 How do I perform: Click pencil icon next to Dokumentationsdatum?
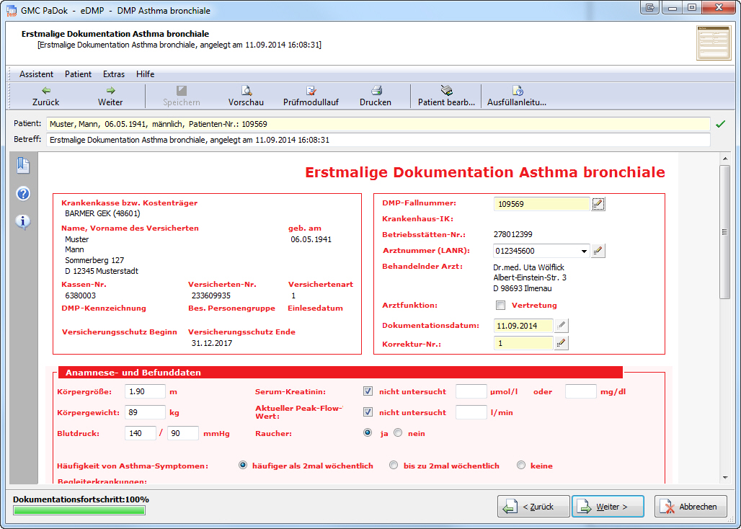[x=561, y=326]
